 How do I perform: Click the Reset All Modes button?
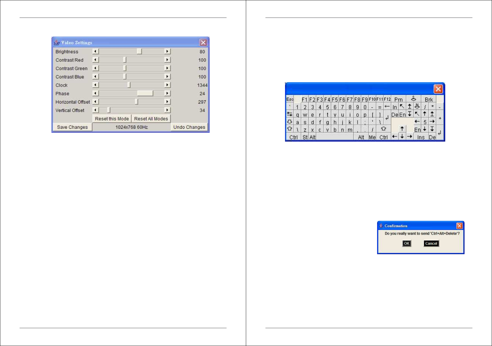(151, 119)
